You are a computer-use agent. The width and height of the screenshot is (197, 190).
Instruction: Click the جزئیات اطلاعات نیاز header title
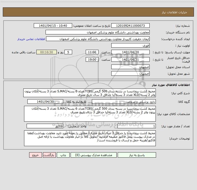pyautogui.click(x=174, y=12)
